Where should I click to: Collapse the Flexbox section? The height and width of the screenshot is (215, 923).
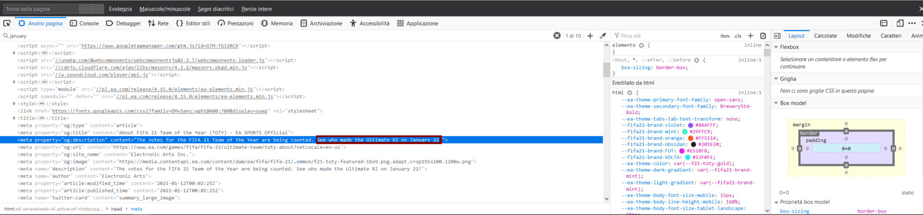click(x=776, y=47)
